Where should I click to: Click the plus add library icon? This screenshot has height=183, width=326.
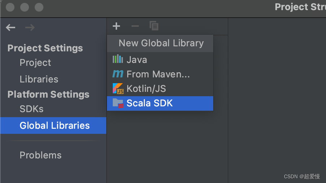pos(116,26)
